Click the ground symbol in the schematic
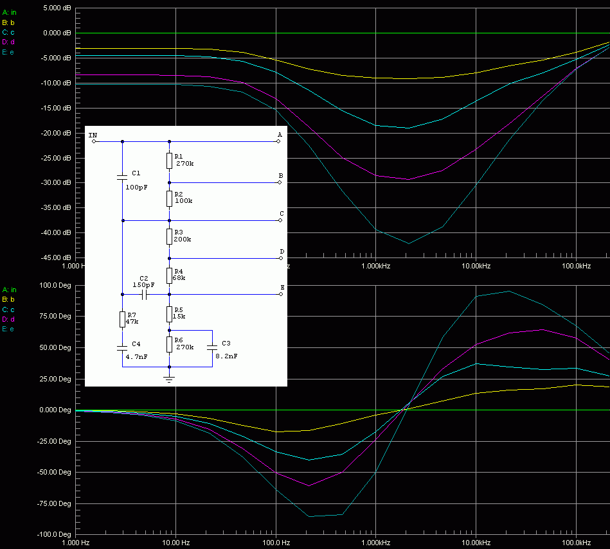610x549 pixels. (169, 379)
